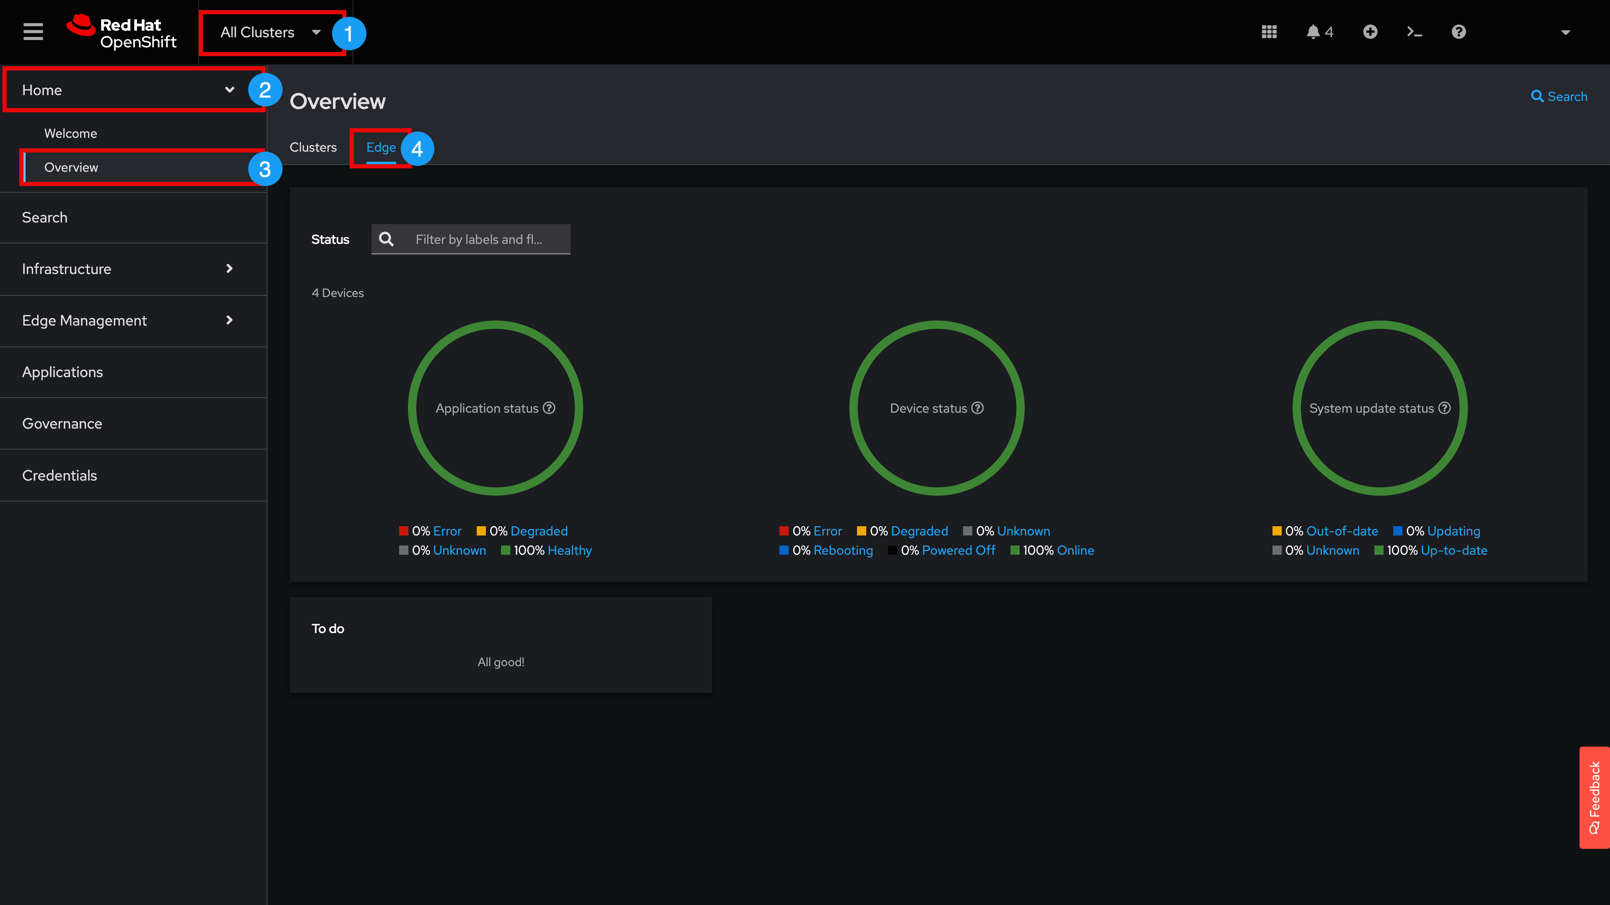Viewport: 1610px width, 905px height.
Task: Open Unknown link under Application status
Action: pyautogui.click(x=460, y=550)
